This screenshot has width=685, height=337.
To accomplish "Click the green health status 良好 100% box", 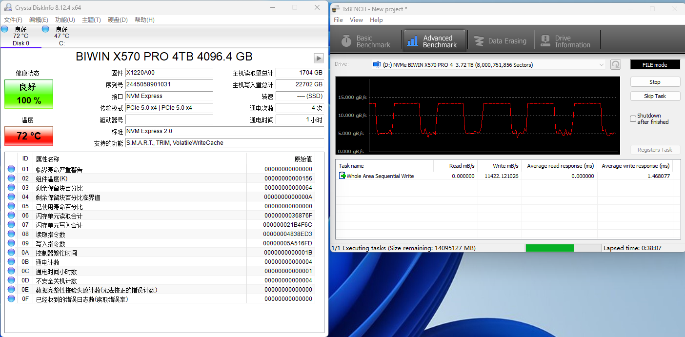I will pyautogui.click(x=29, y=94).
